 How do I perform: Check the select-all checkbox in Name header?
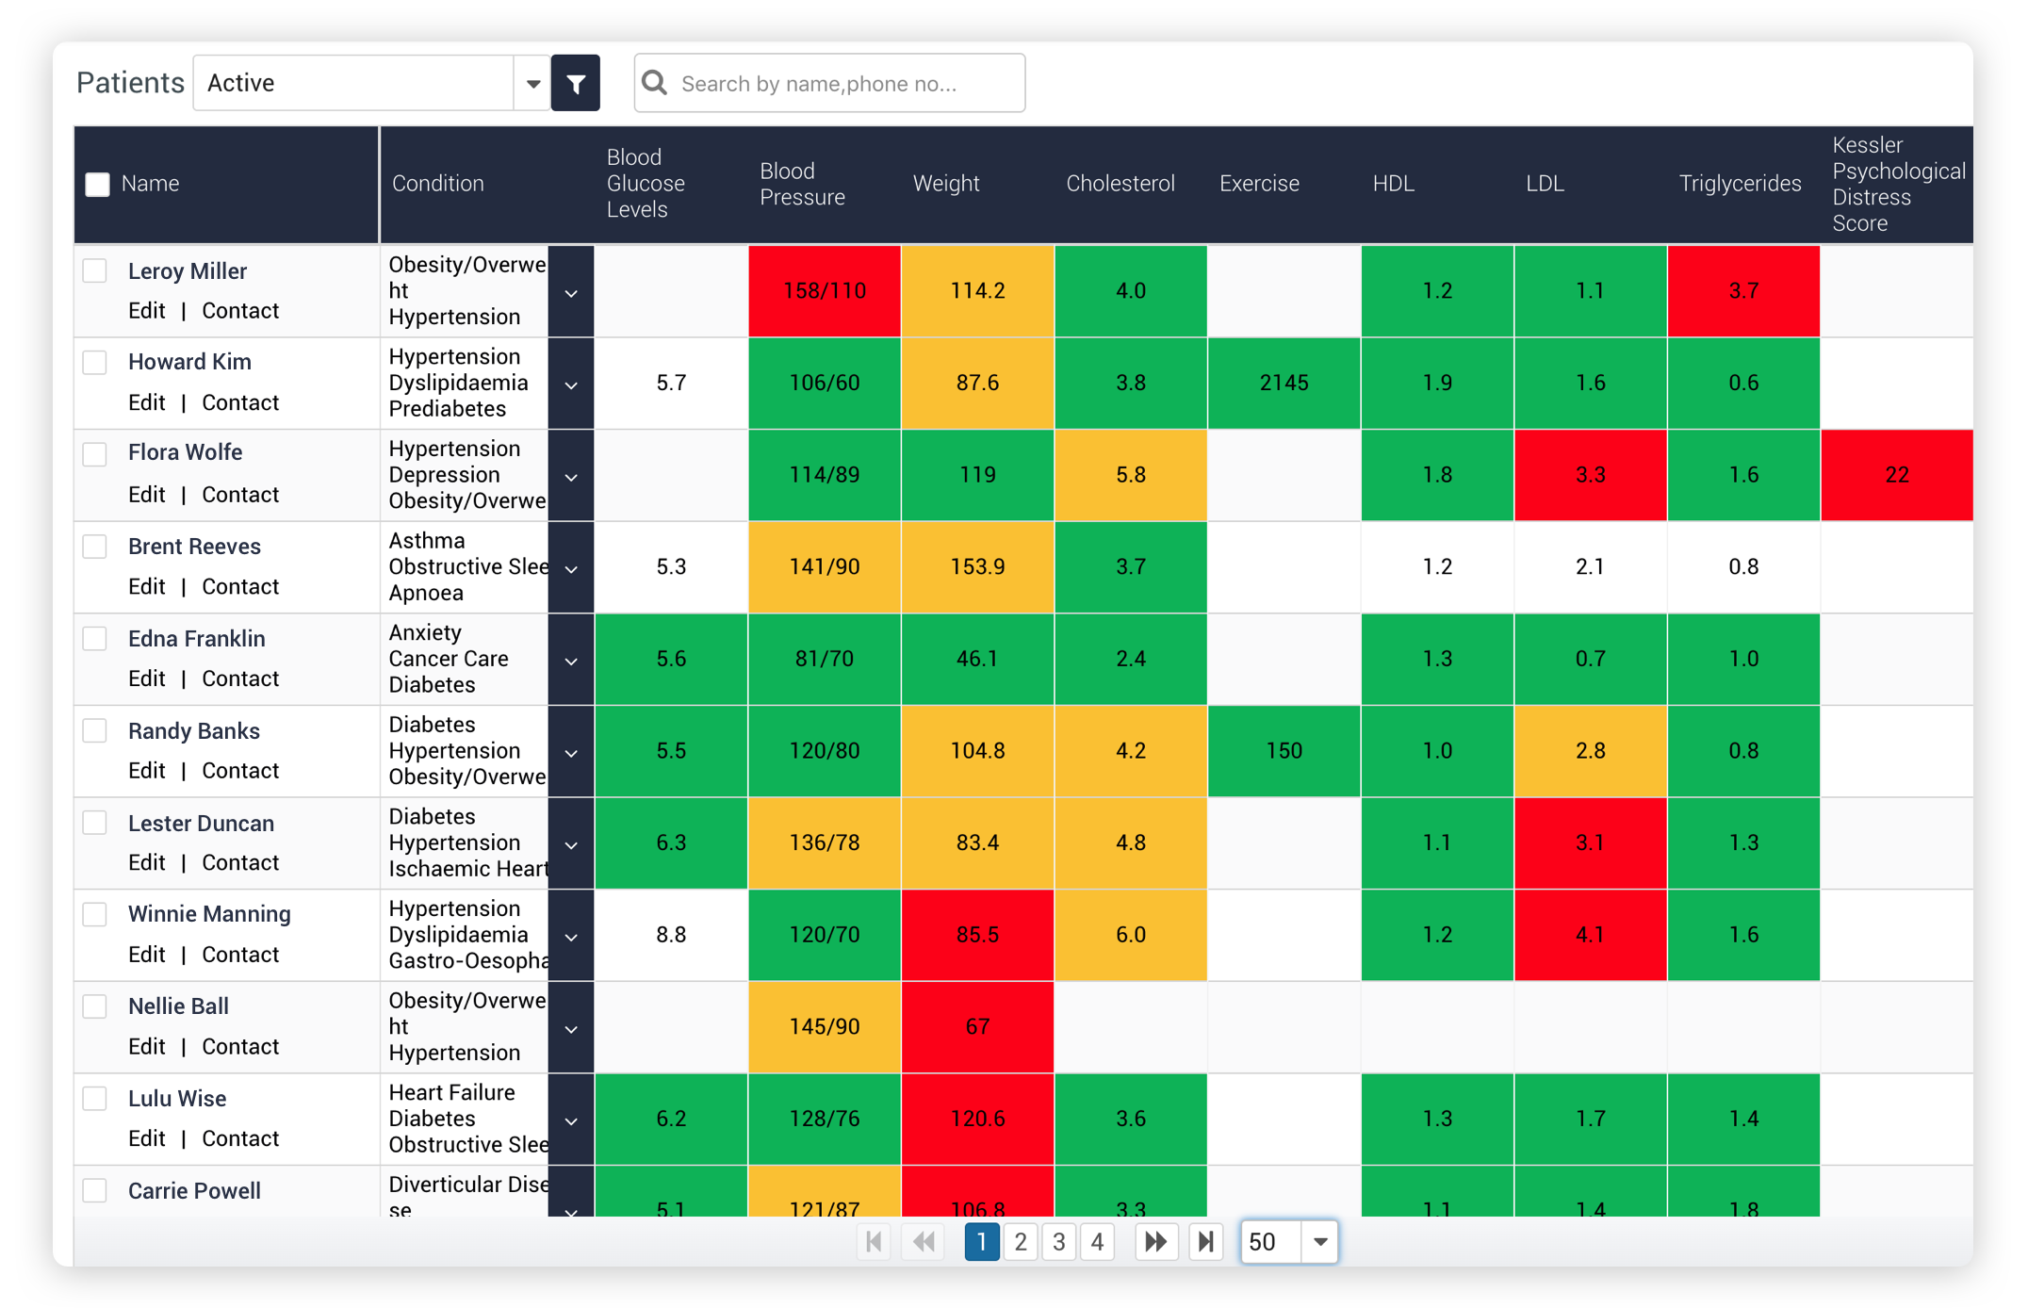(98, 184)
